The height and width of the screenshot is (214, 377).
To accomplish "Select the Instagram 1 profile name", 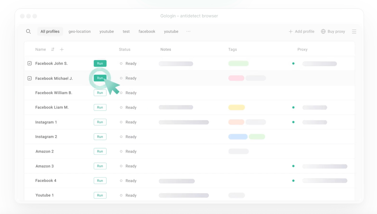I will point(46,122).
